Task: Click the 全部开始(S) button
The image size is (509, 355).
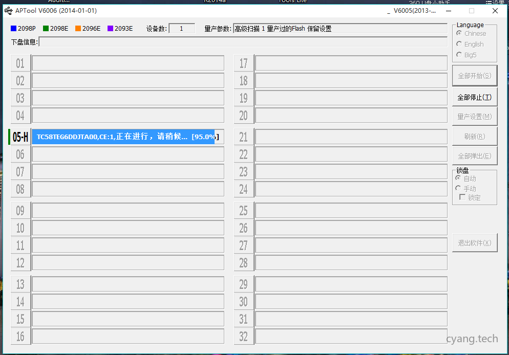Action: [475, 76]
